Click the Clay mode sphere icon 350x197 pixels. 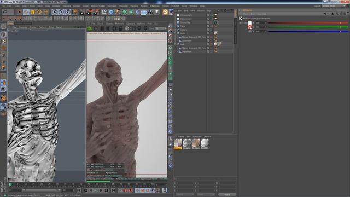click(127, 28)
